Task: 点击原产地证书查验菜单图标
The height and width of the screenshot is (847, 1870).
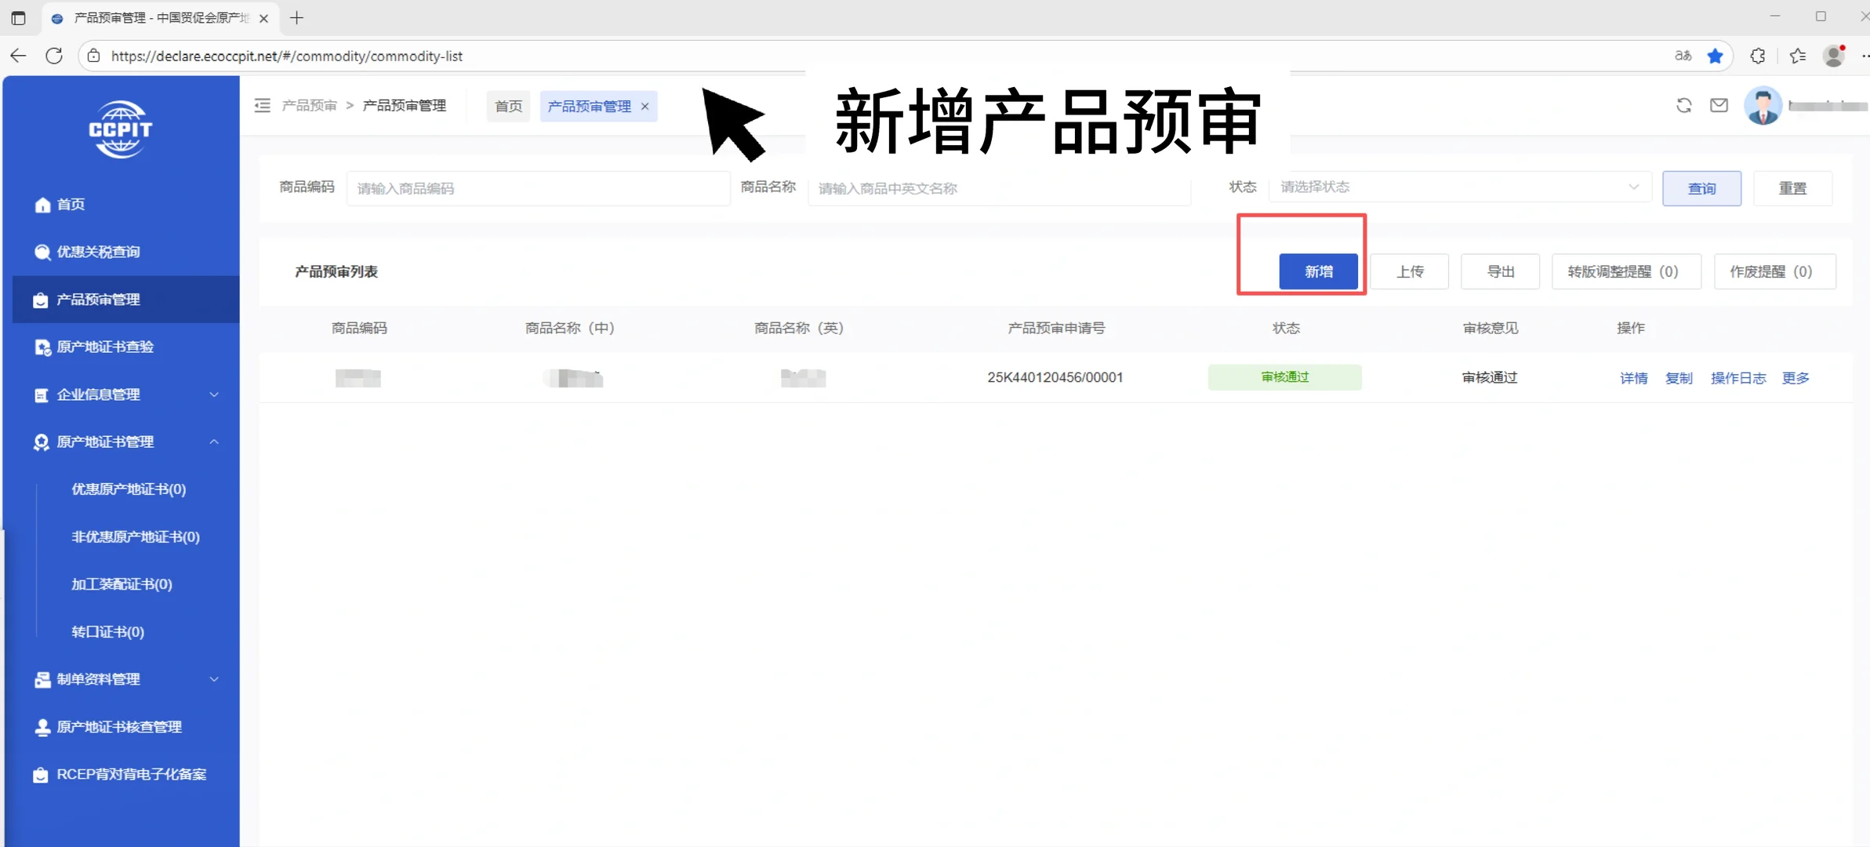Action: [x=41, y=347]
